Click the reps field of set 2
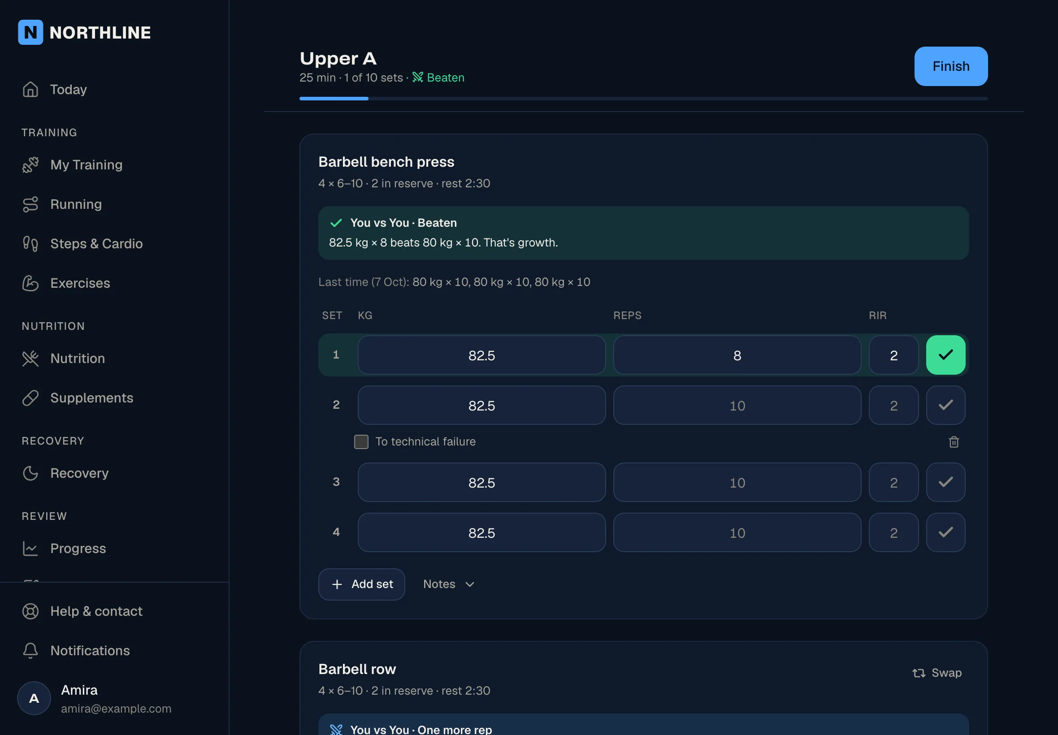Image resolution: width=1058 pixels, height=735 pixels. 737,406
